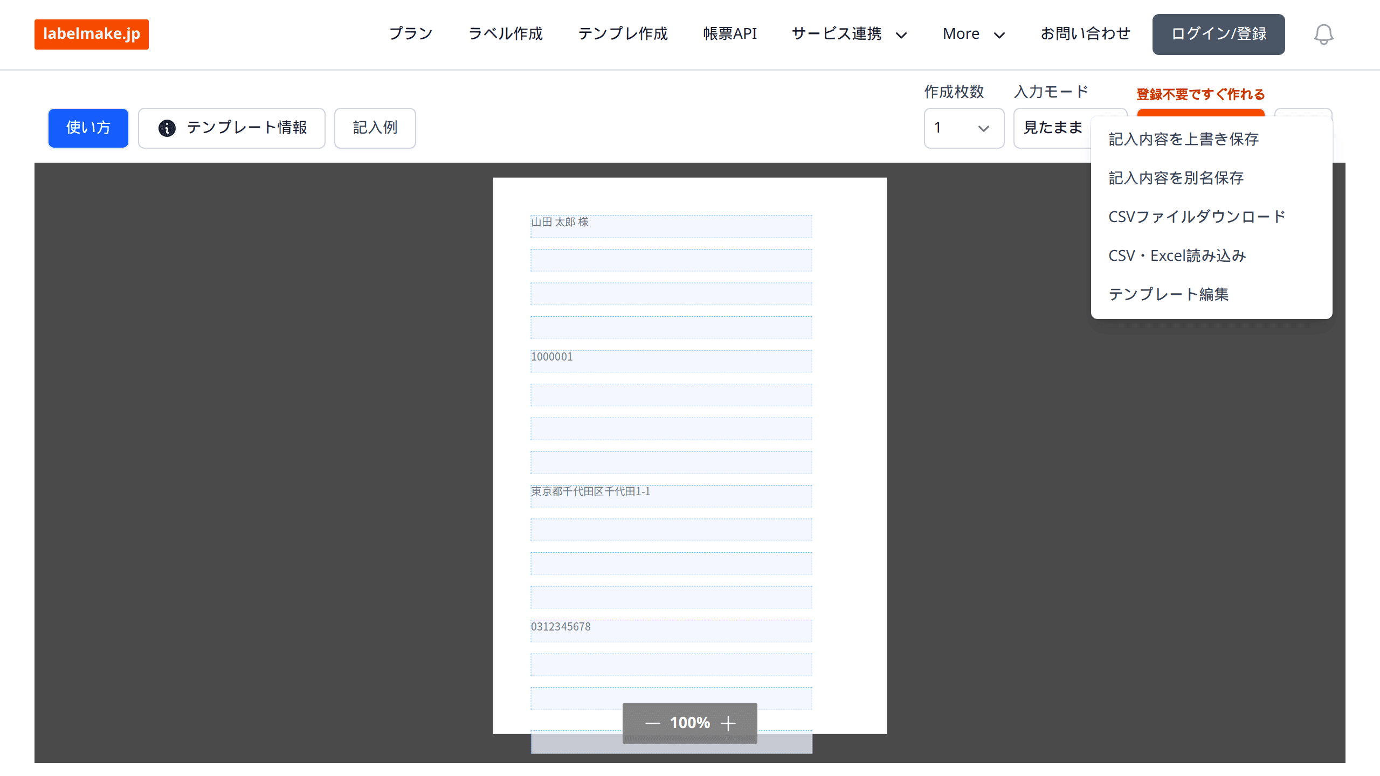Open the テンプレ作成 nav link
The image size is (1380, 776).
623,34
